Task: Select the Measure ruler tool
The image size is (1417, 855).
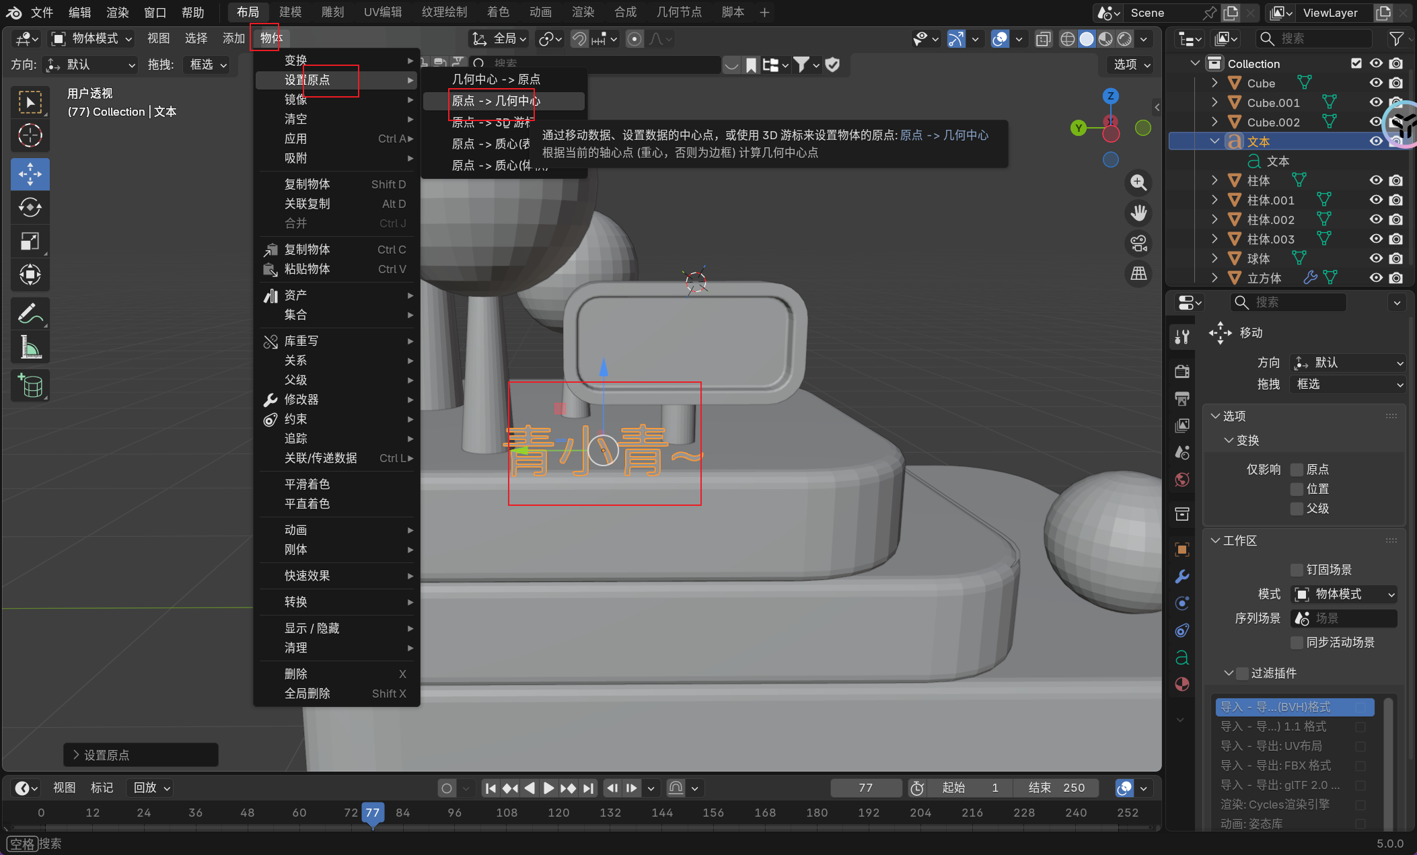Action: click(30, 347)
